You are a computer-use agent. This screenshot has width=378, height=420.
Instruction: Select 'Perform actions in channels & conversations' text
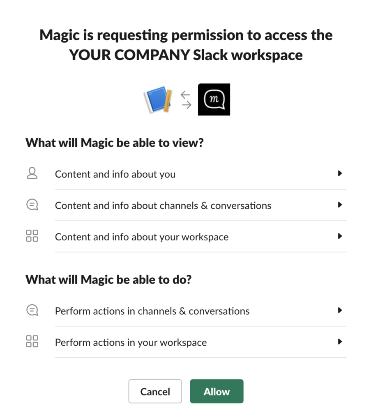click(x=152, y=311)
